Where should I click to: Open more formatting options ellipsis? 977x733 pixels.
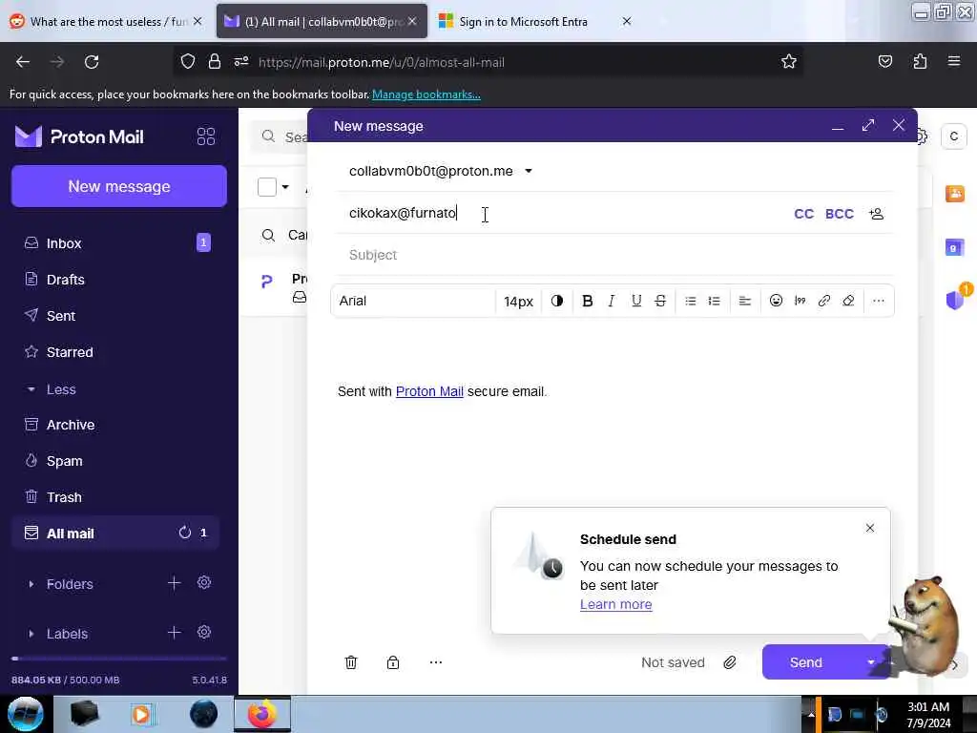pyautogui.click(x=879, y=301)
